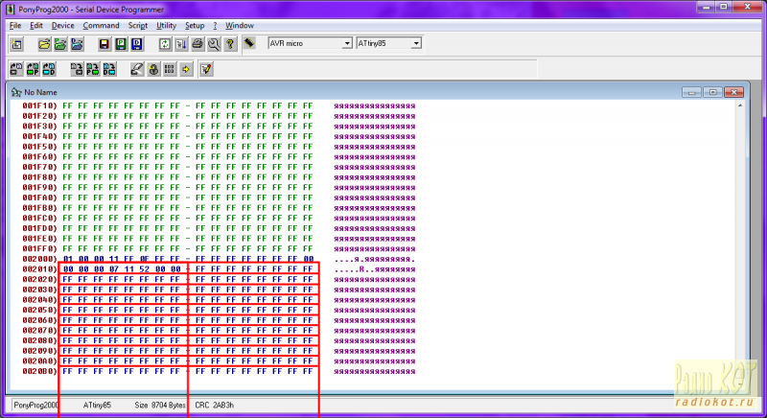Click the Security and Configuration bits lock icon
The height and width of the screenshot is (418, 767).
[153, 69]
